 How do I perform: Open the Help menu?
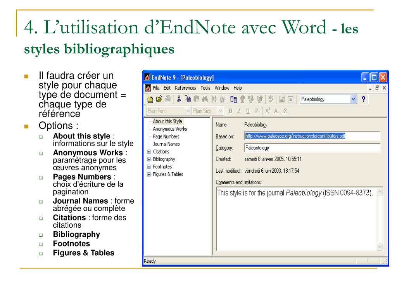(238, 88)
